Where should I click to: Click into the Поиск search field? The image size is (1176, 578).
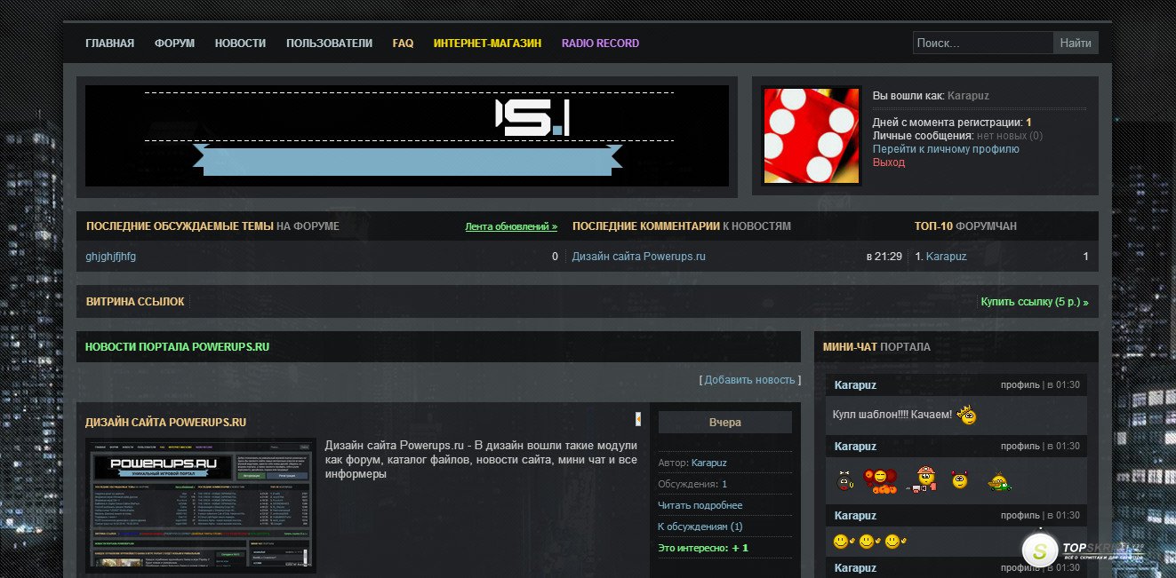click(x=983, y=43)
